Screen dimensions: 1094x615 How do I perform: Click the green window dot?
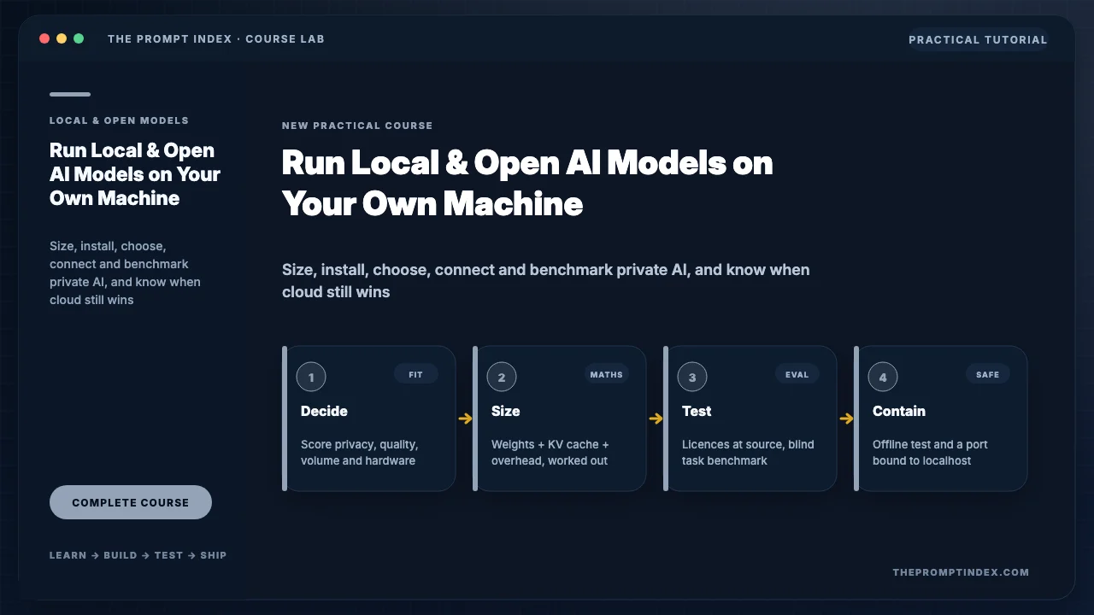(x=79, y=38)
